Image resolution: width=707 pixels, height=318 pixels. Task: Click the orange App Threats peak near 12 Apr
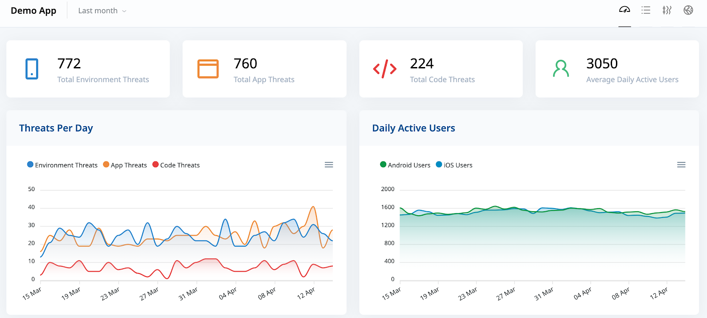[x=313, y=206]
